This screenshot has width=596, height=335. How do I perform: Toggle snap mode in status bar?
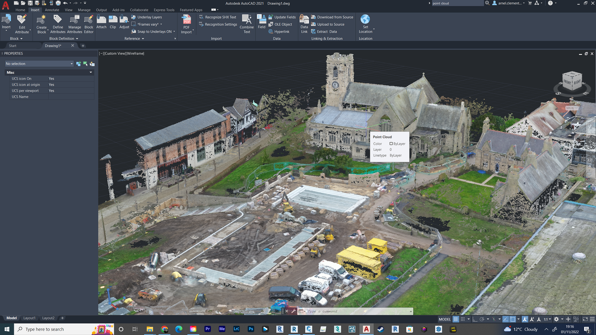pos(463,319)
